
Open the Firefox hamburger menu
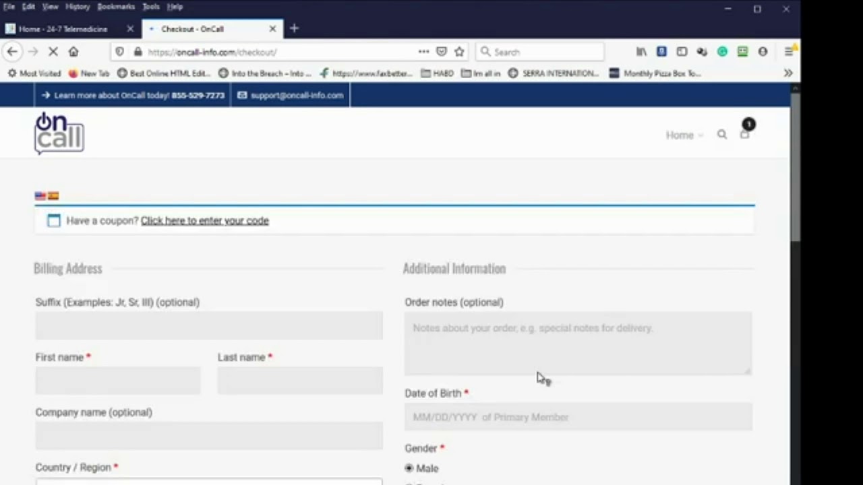coord(788,52)
